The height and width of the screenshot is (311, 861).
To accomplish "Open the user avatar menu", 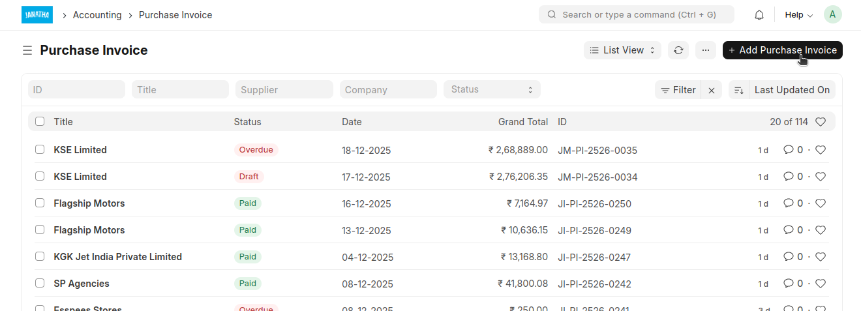I will pos(833,15).
